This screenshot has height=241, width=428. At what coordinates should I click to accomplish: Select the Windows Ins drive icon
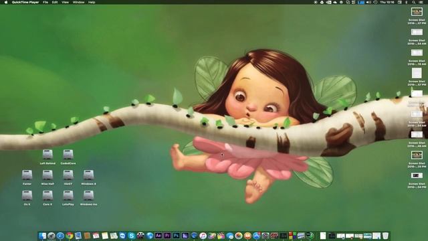click(88, 195)
